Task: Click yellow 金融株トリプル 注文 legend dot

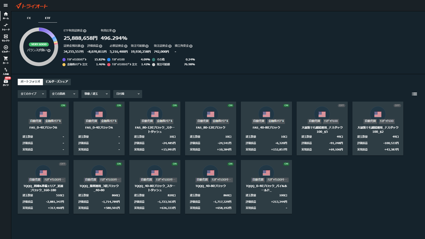Action: (64, 64)
